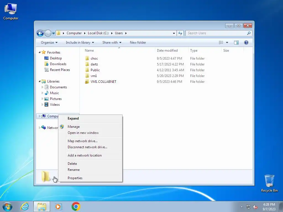Click the Libraries icon in sidebar
Viewport: 283px width, 212px height.
click(44, 81)
